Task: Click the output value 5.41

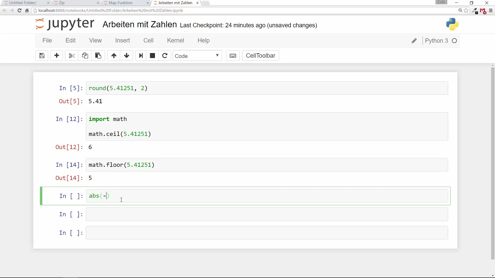Action: (x=95, y=101)
